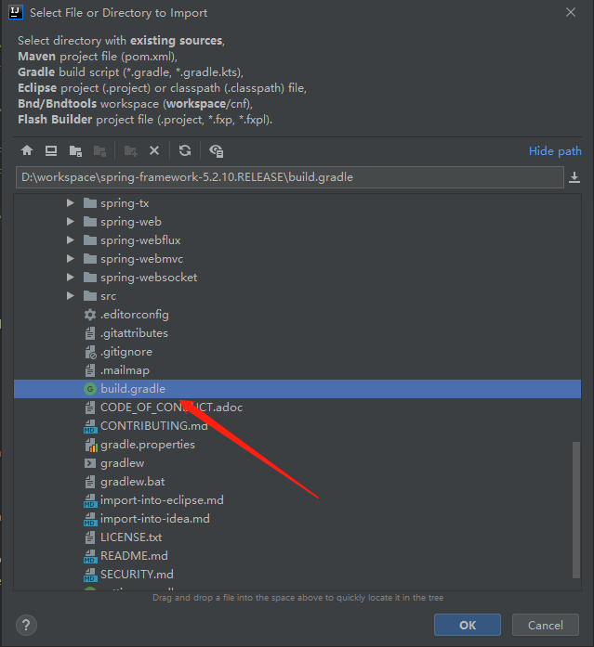Expand the spring-tx folder
The image size is (594, 647).
pos(71,203)
